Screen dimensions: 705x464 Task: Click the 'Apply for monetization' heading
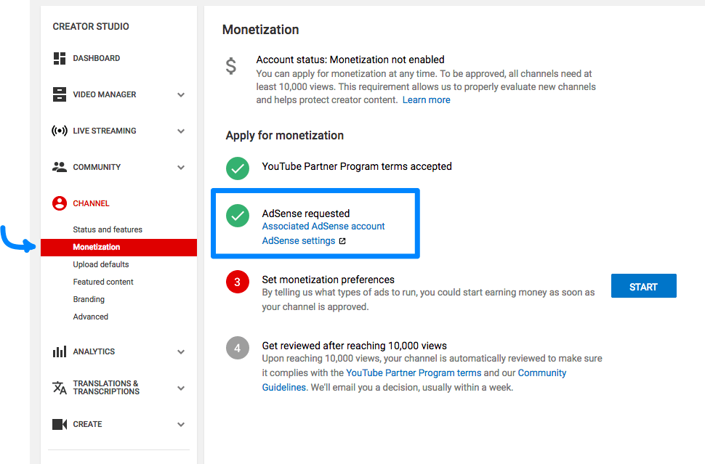[x=285, y=135]
